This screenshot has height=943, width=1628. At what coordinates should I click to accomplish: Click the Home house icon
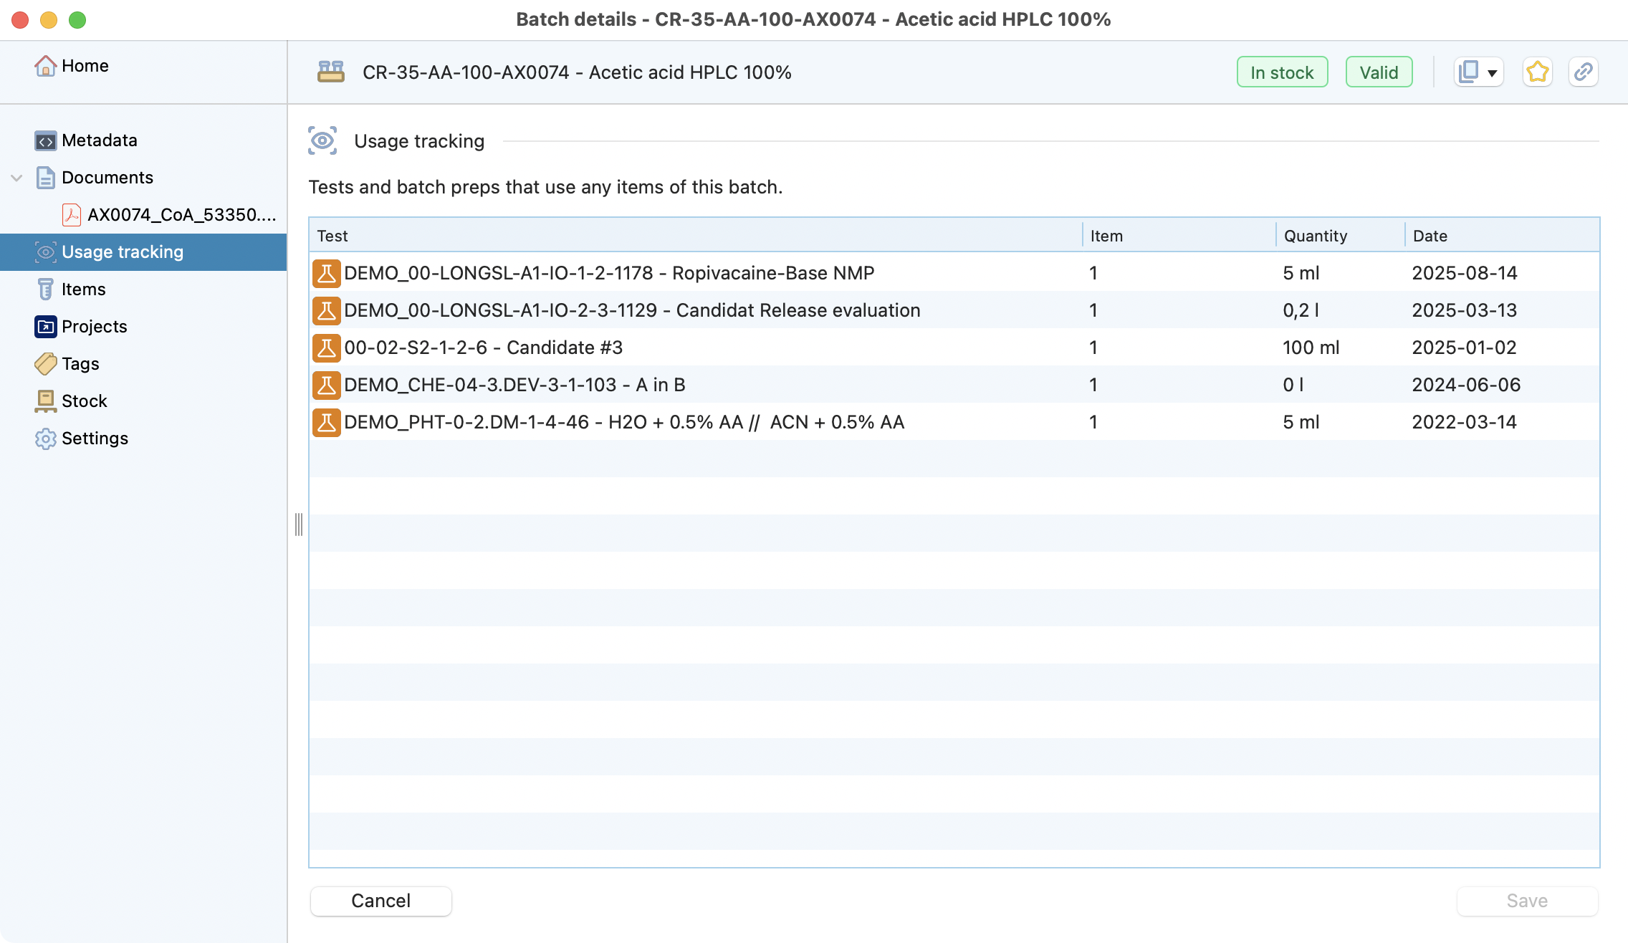tap(45, 66)
